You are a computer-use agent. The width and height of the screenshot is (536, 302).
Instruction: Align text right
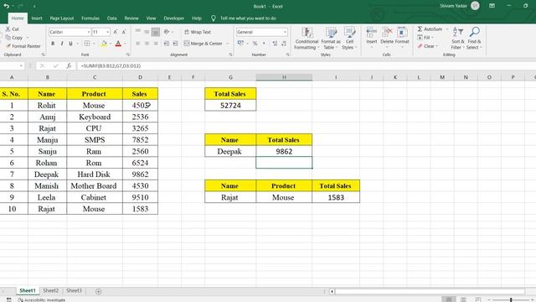tap(156, 44)
